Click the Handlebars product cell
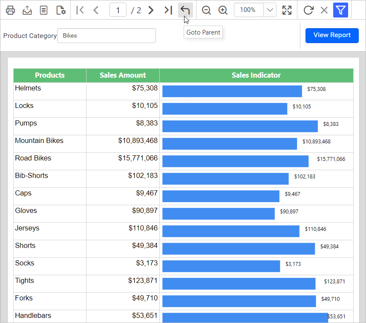Image resolution: width=366 pixels, height=323 pixels. pos(50,317)
